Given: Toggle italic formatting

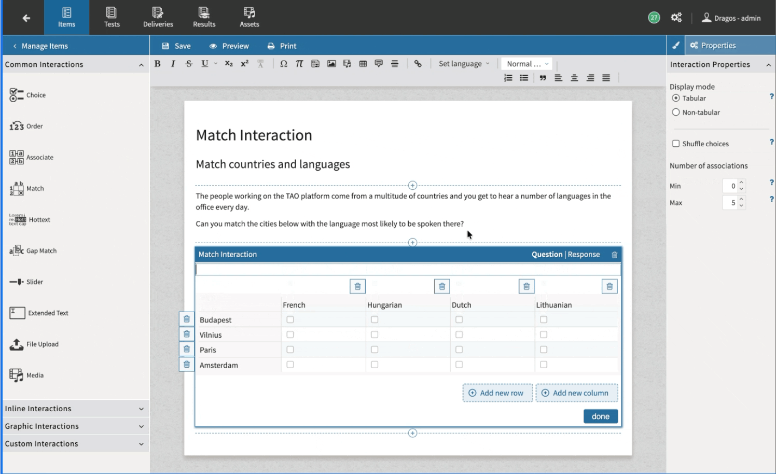Looking at the screenshot, I should (x=173, y=64).
